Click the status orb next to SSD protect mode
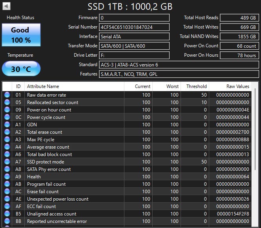This screenshot has height=228, width=261. pyautogui.click(x=7, y=162)
